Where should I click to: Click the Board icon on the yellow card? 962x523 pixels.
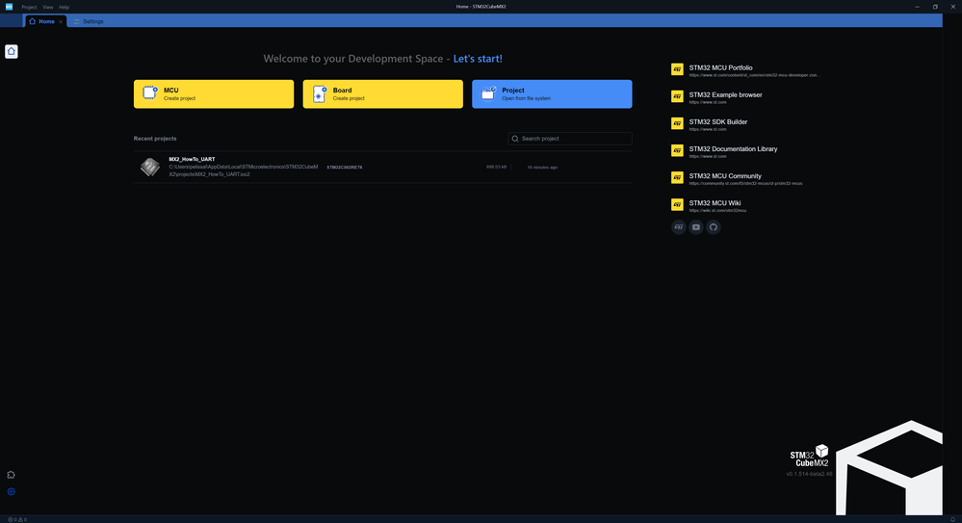[319, 93]
